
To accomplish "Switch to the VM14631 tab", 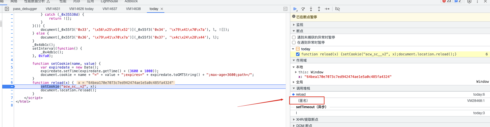I will tap(53, 9).
